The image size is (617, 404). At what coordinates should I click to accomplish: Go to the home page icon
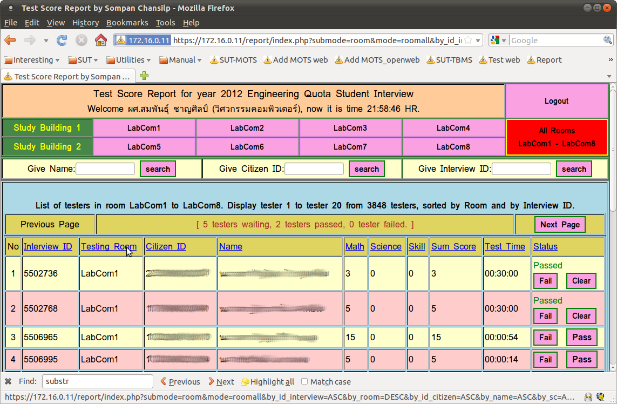[101, 40]
